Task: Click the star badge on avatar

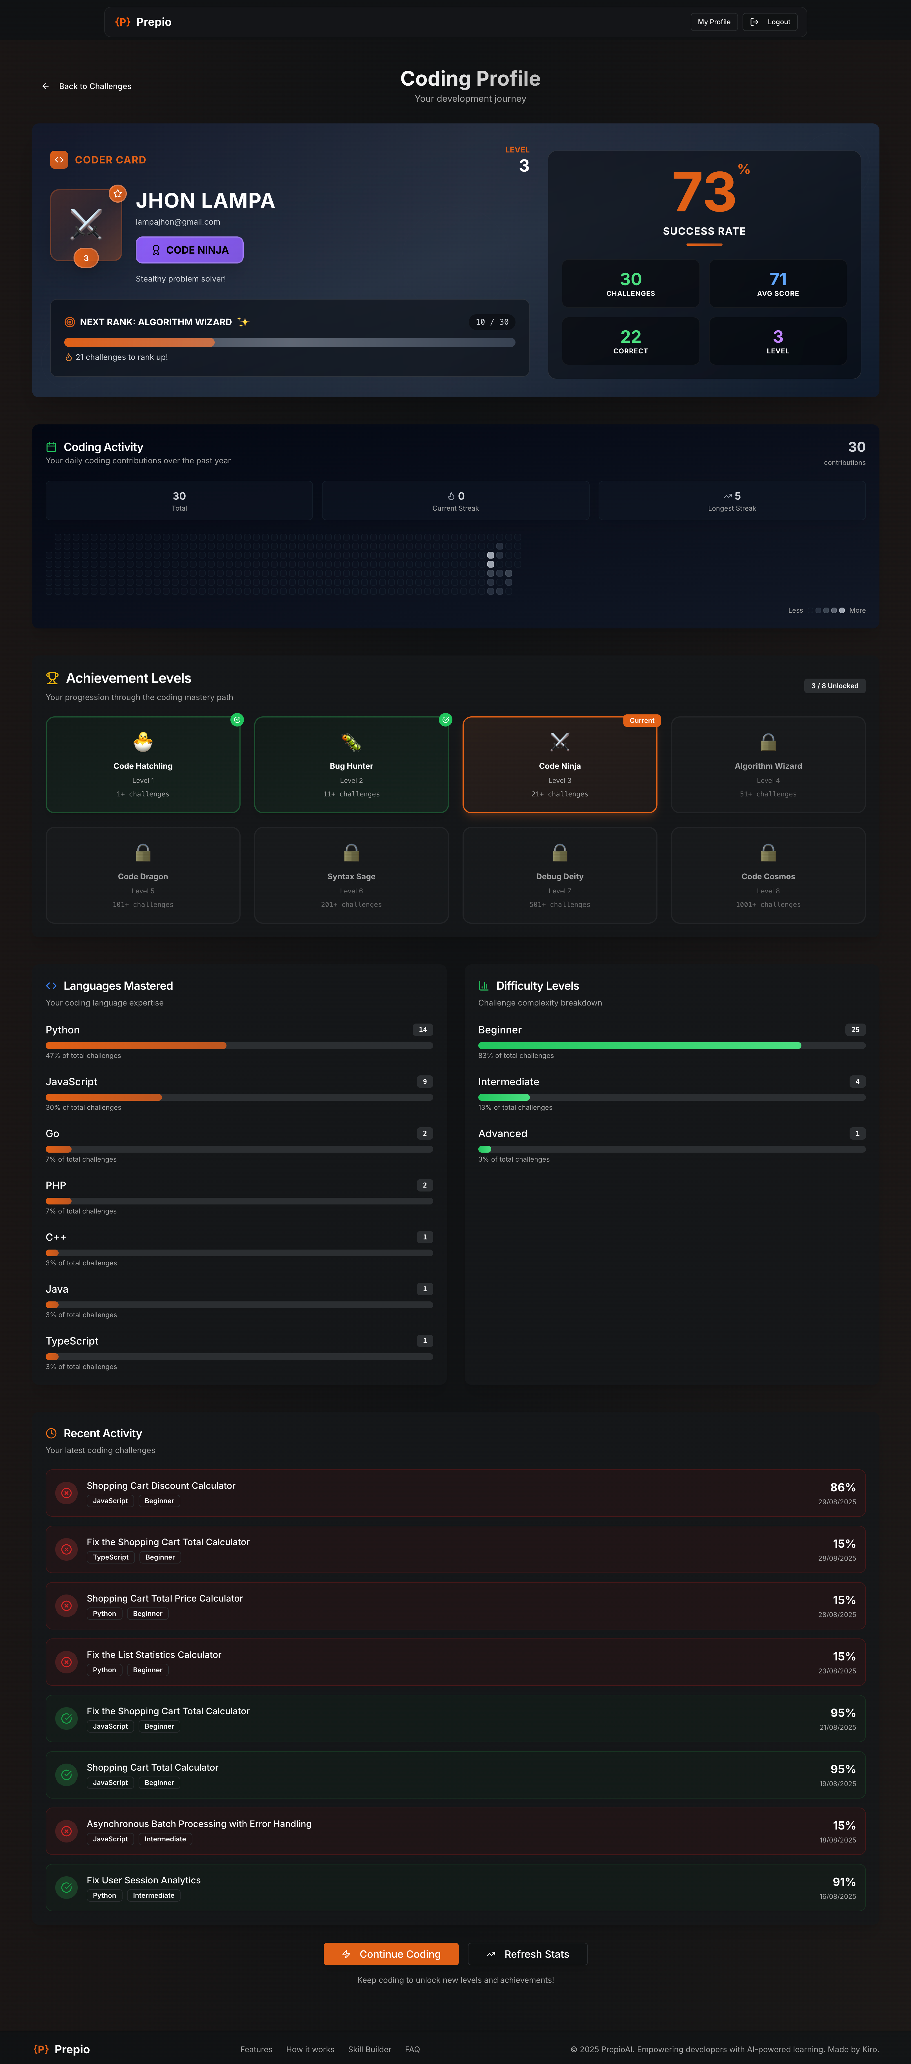Action: pos(118,193)
